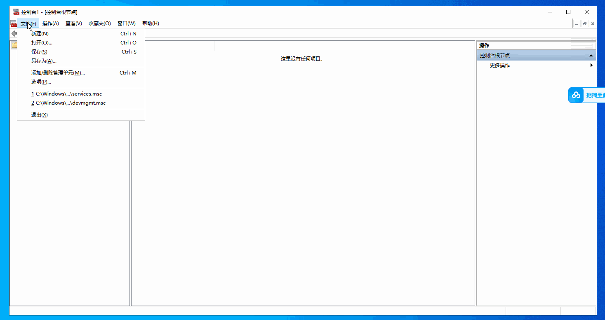Choose 新建(N) from the file menu
Screen dimensions: 605x320
81,34
